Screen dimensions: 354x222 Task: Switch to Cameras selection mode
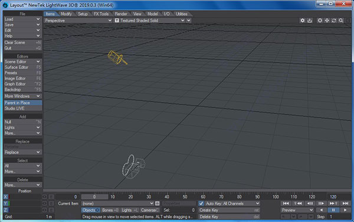[x=150, y=210]
